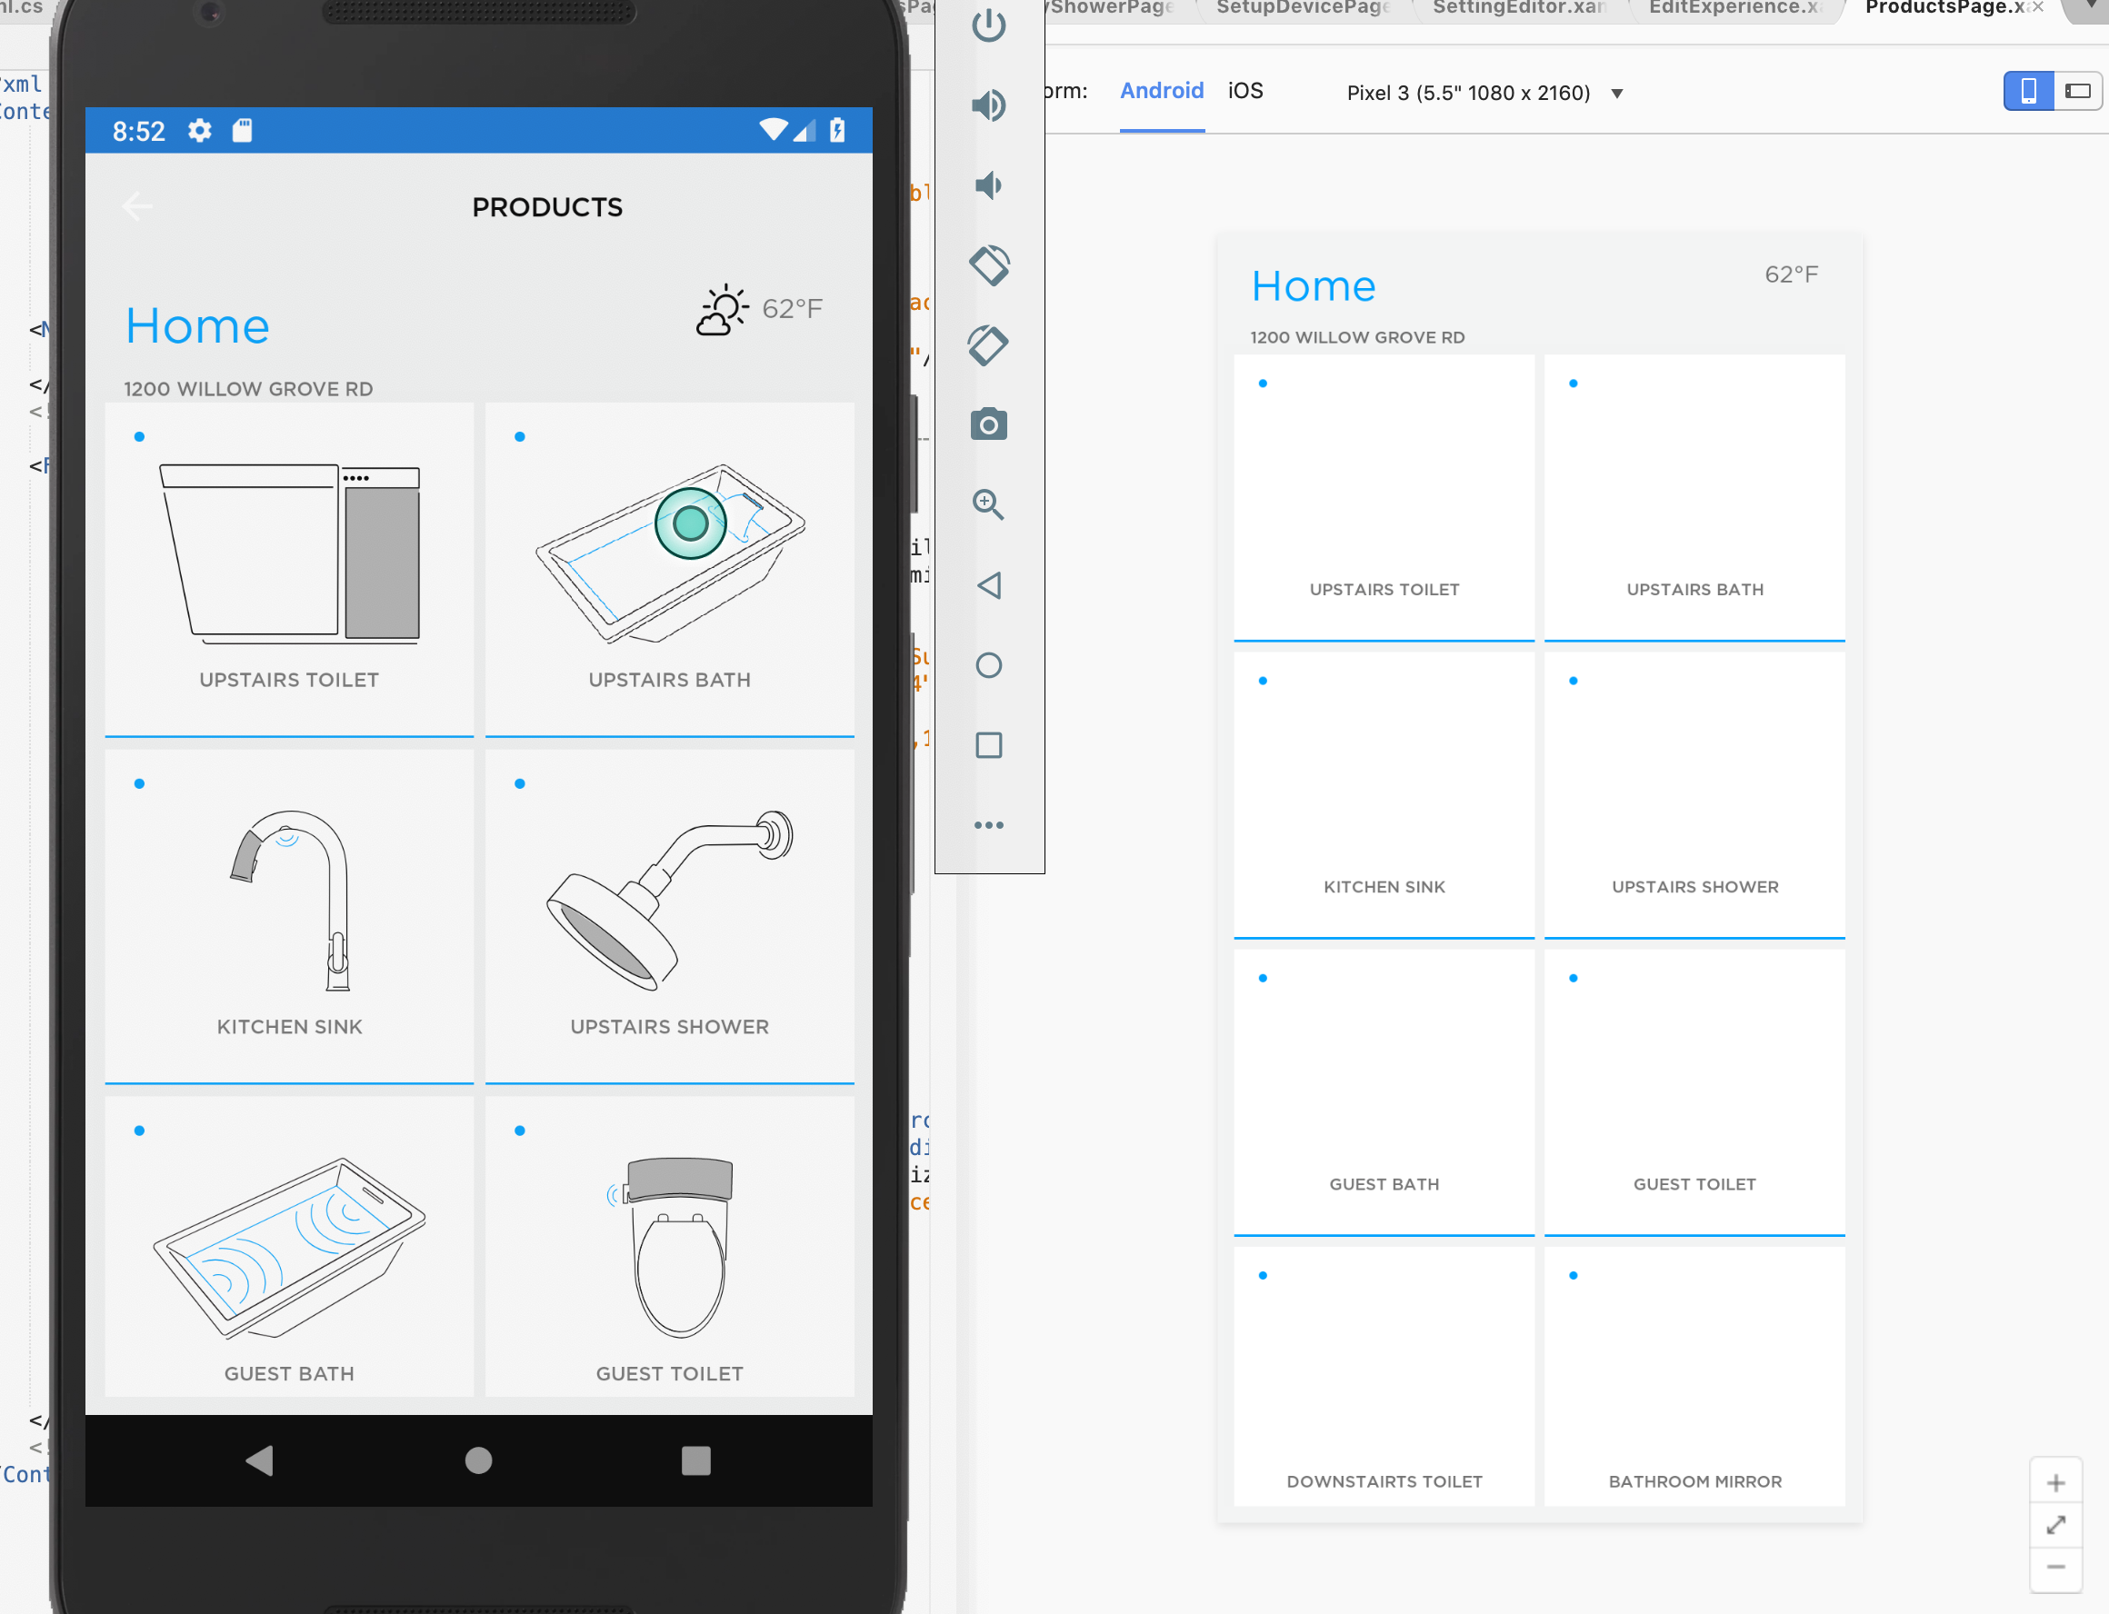The height and width of the screenshot is (1614, 2109).
Task: Click the emulator toolbar home circle icon
Action: 989,665
